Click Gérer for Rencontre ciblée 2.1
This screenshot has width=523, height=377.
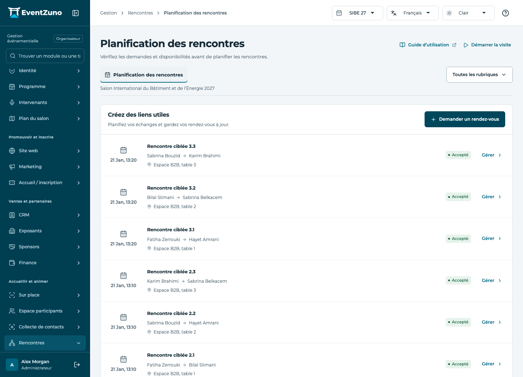pos(491,364)
